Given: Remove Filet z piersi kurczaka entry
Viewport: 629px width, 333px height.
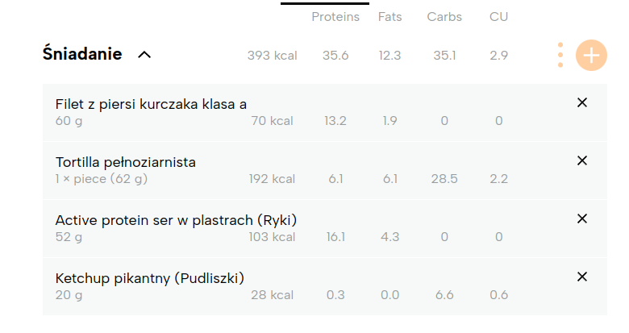Looking at the screenshot, I should click(582, 102).
